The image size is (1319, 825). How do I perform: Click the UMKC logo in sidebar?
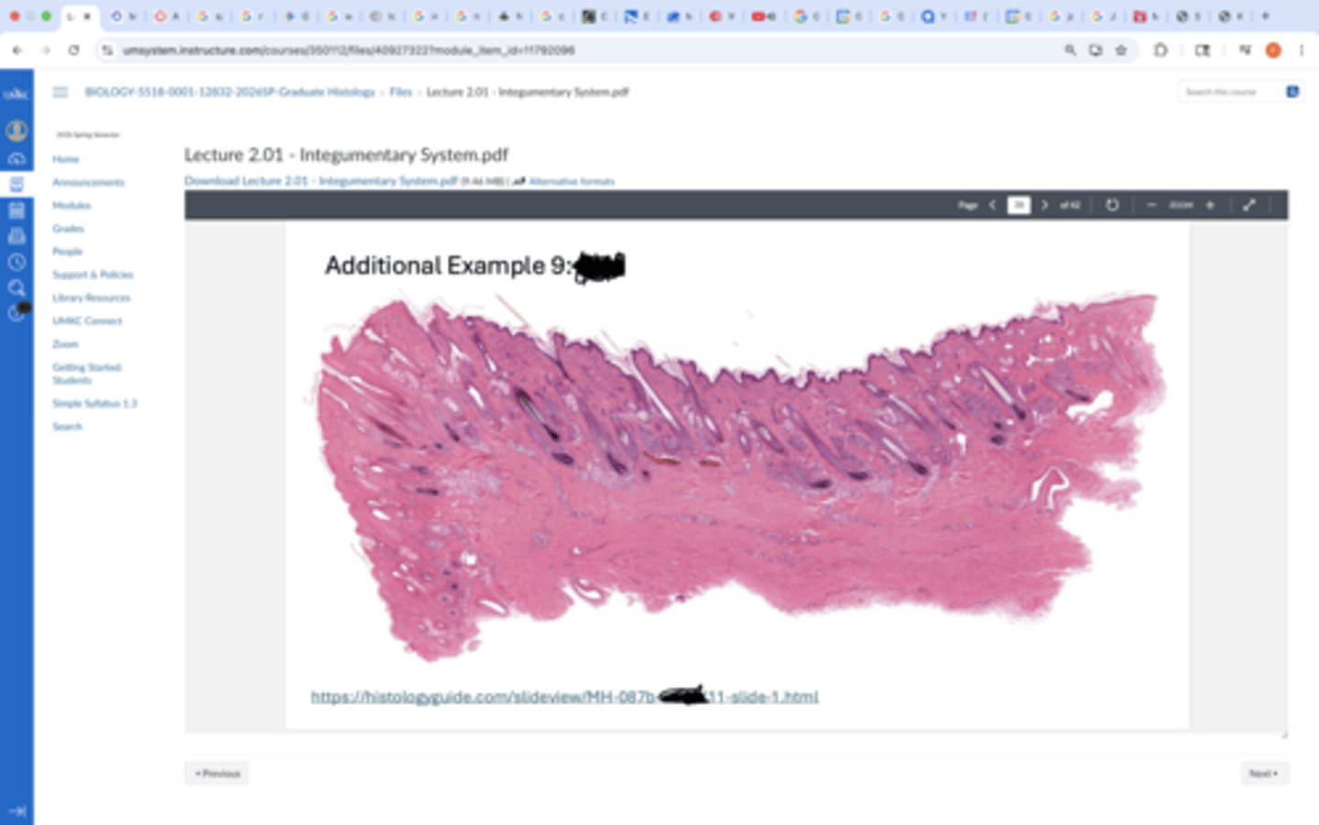coord(16,93)
